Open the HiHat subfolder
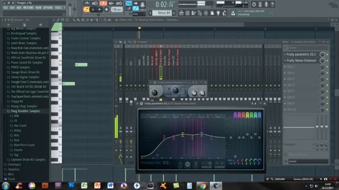 click(x=17, y=130)
